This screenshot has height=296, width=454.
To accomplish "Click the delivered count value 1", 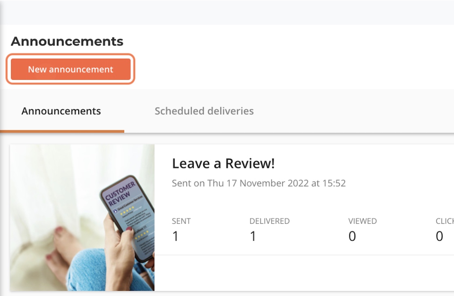I will point(253,236).
